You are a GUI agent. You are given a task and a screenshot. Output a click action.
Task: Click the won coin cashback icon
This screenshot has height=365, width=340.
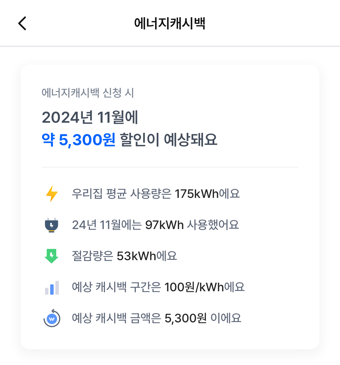point(52,318)
